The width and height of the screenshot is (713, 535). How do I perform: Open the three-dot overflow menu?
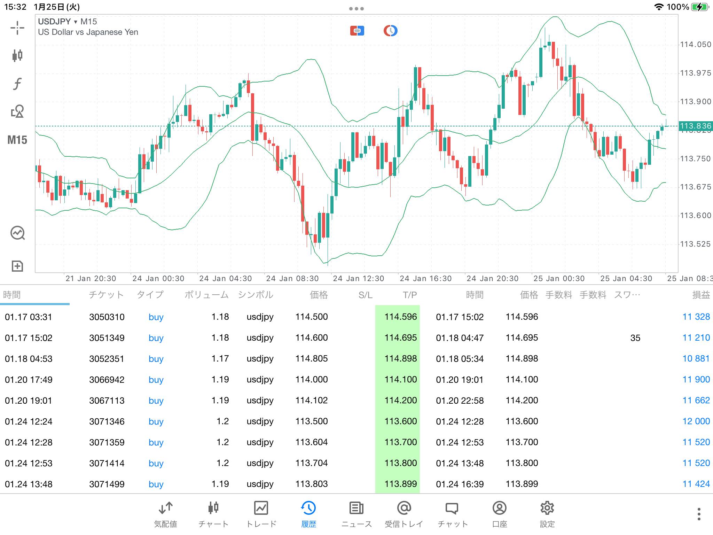(x=699, y=514)
